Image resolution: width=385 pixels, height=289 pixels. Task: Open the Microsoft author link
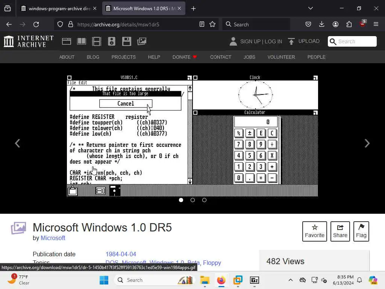click(53, 238)
